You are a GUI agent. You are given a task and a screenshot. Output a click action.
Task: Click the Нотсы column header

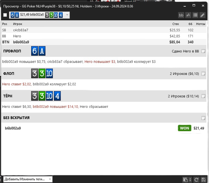pos(201,24)
